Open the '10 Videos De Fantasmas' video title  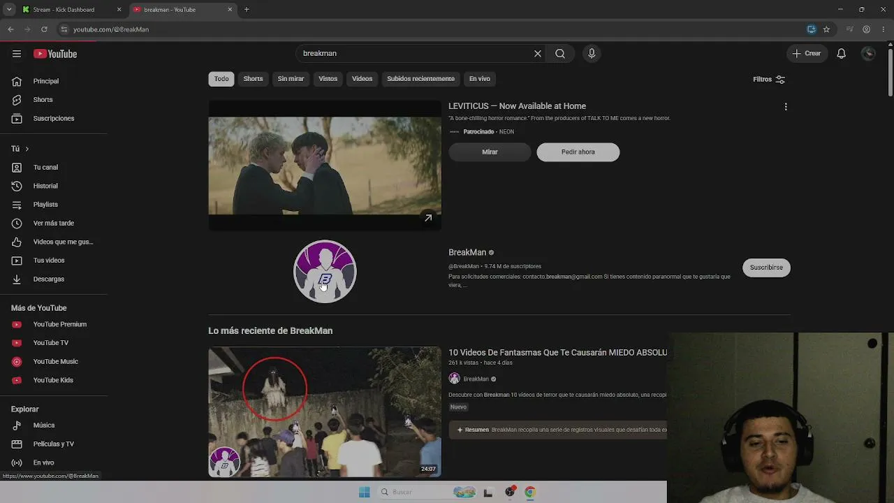(x=557, y=353)
